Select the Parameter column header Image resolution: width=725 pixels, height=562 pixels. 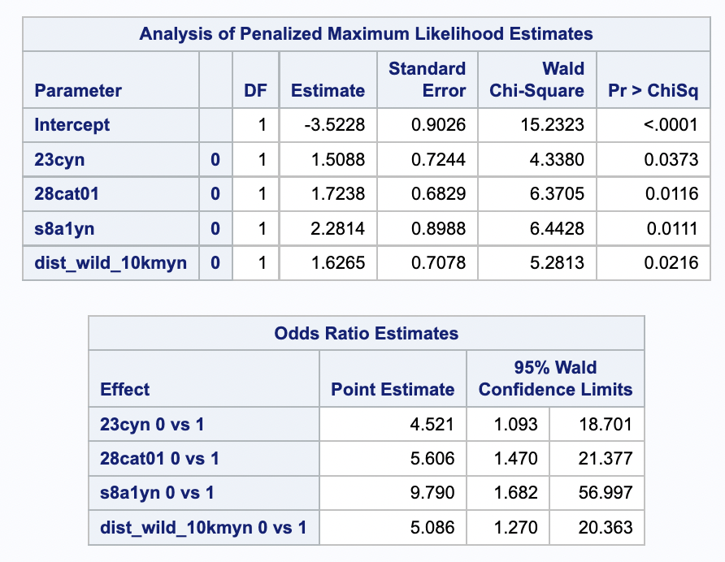coord(78,91)
